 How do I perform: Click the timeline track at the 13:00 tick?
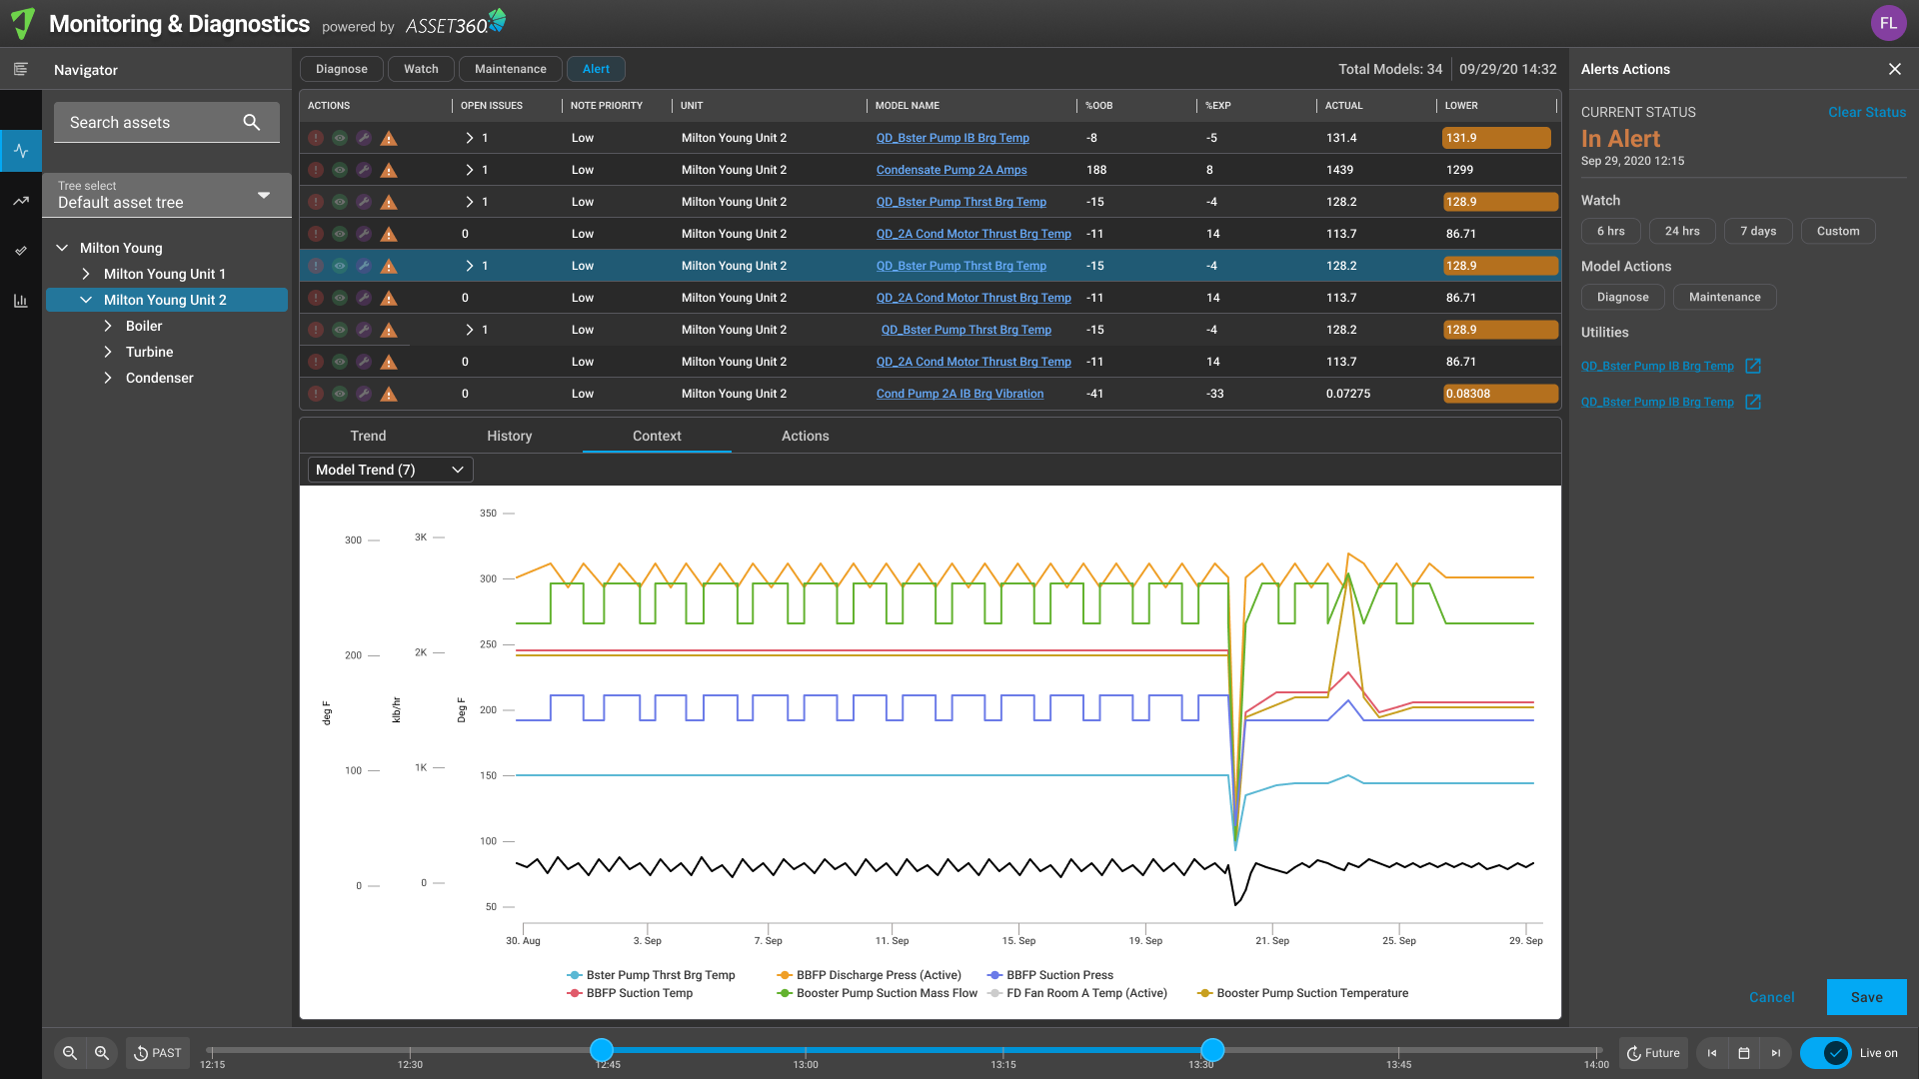click(x=806, y=1050)
